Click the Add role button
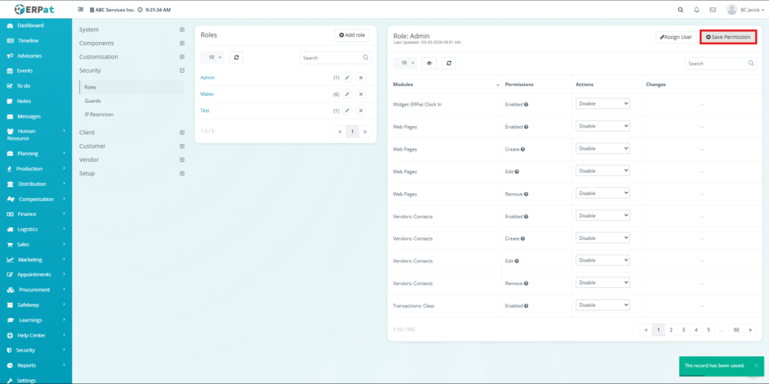Viewport: 769px width, 384px height. 352,35
